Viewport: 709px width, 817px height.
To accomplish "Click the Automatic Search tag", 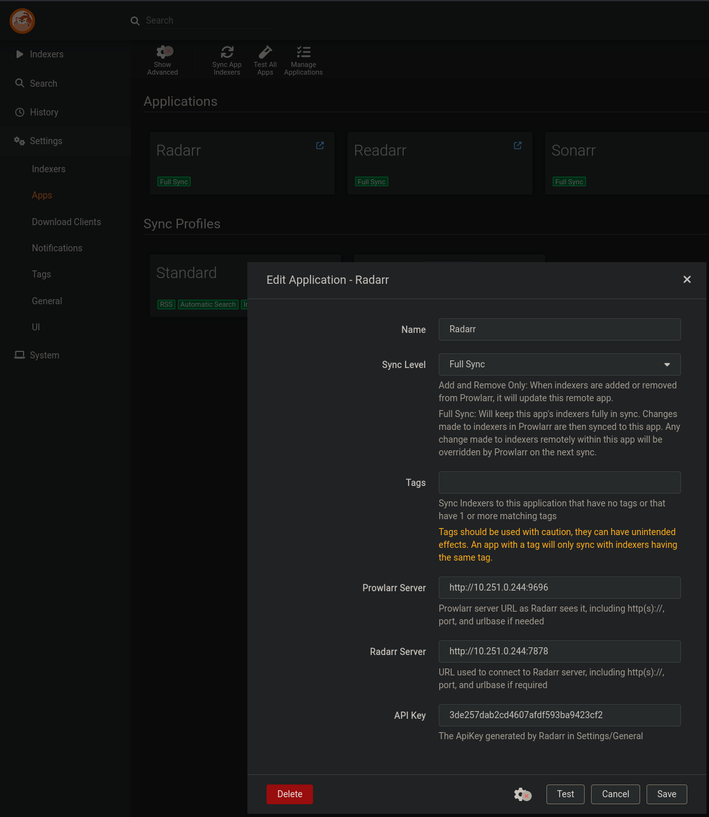I will 208,304.
